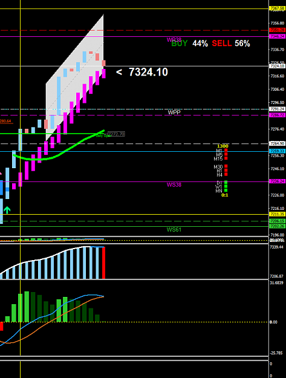Viewport: 286px width, 378px height.
Task: Select the magenta 7236.24 price tag
Action: click(x=278, y=181)
